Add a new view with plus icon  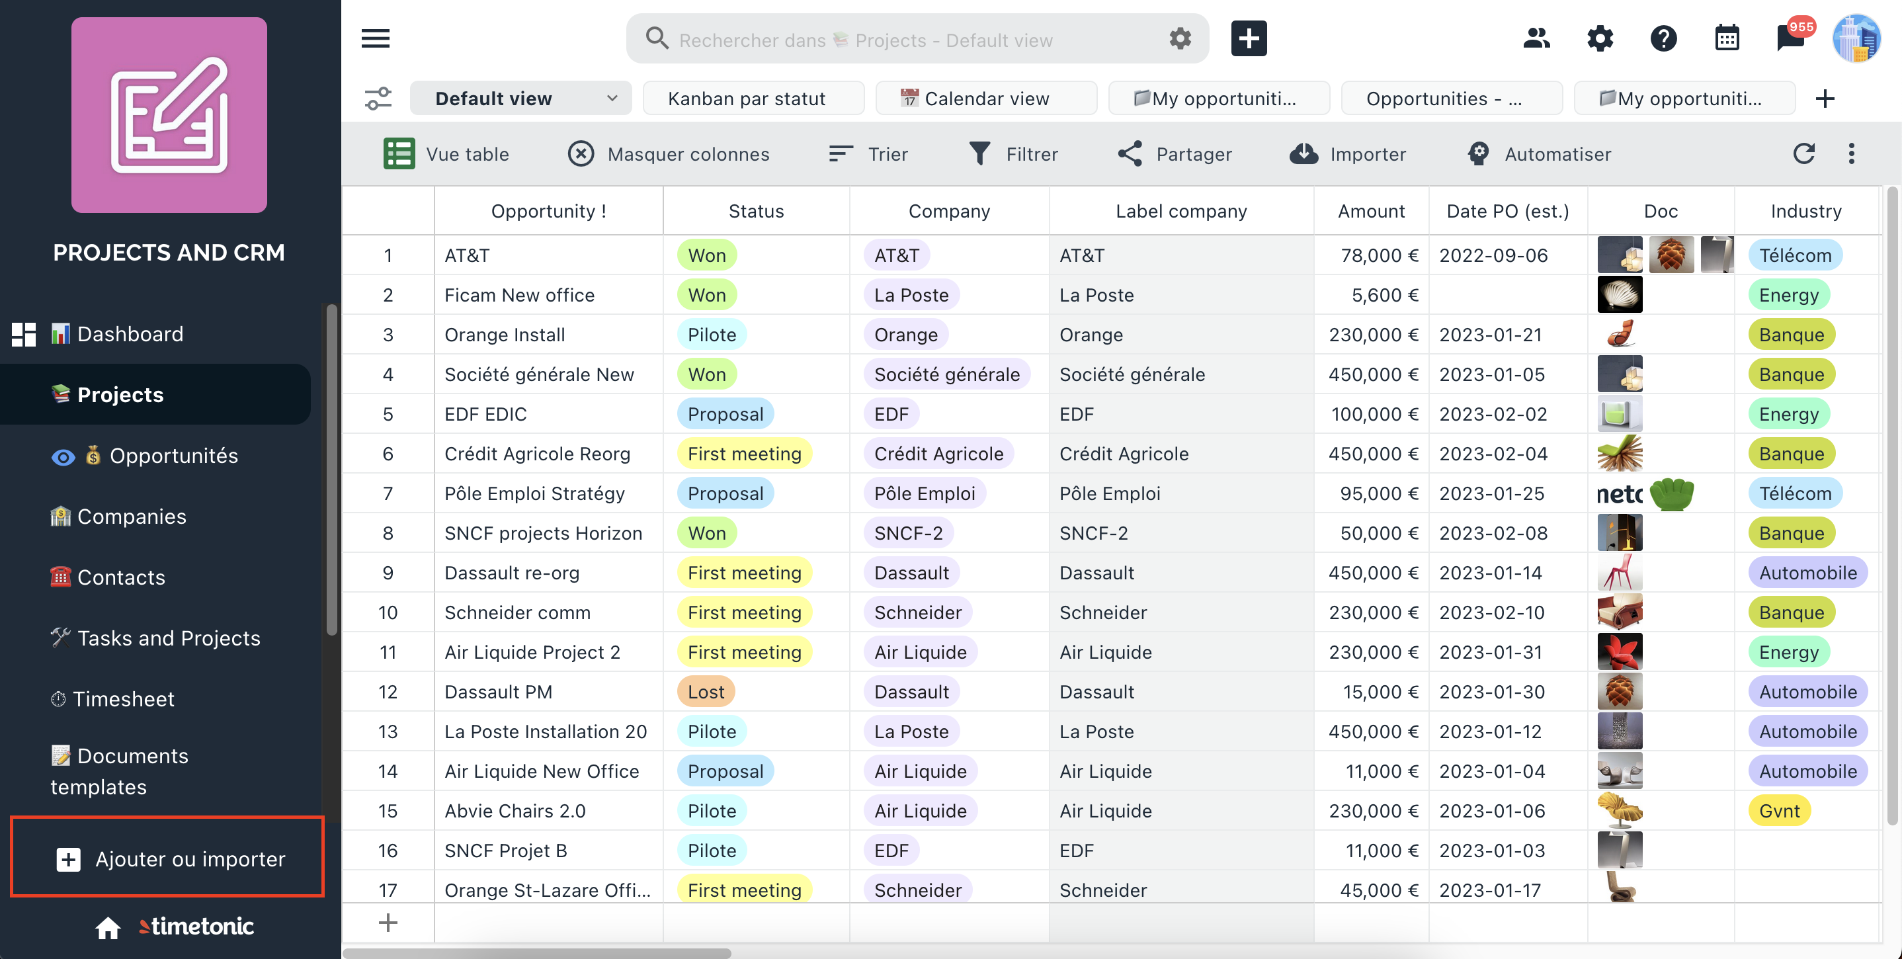(x=1825, y=98)
